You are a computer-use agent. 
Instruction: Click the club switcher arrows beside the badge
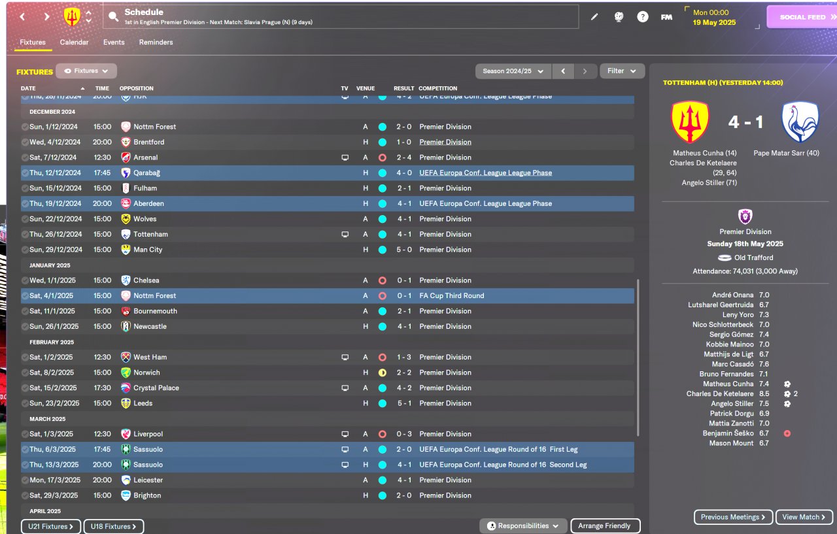(x=89, y=17)
